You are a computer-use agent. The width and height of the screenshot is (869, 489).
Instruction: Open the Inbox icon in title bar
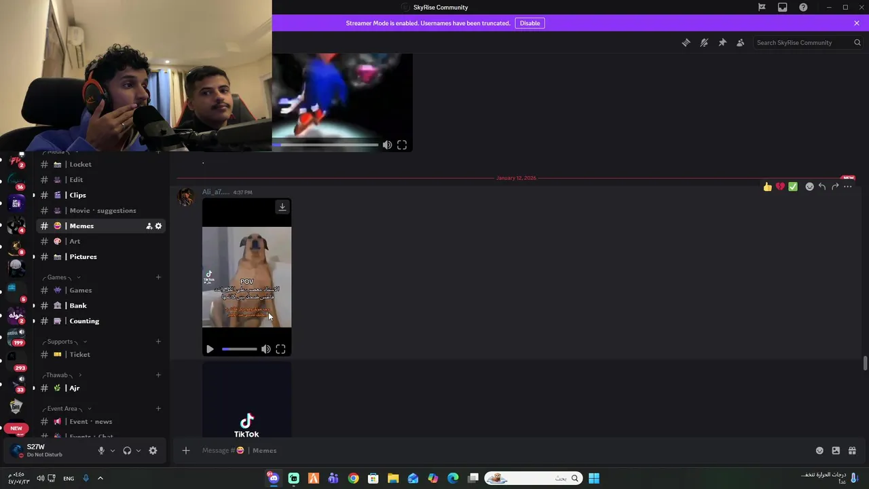pyautogui.click(x=783, y=7)
